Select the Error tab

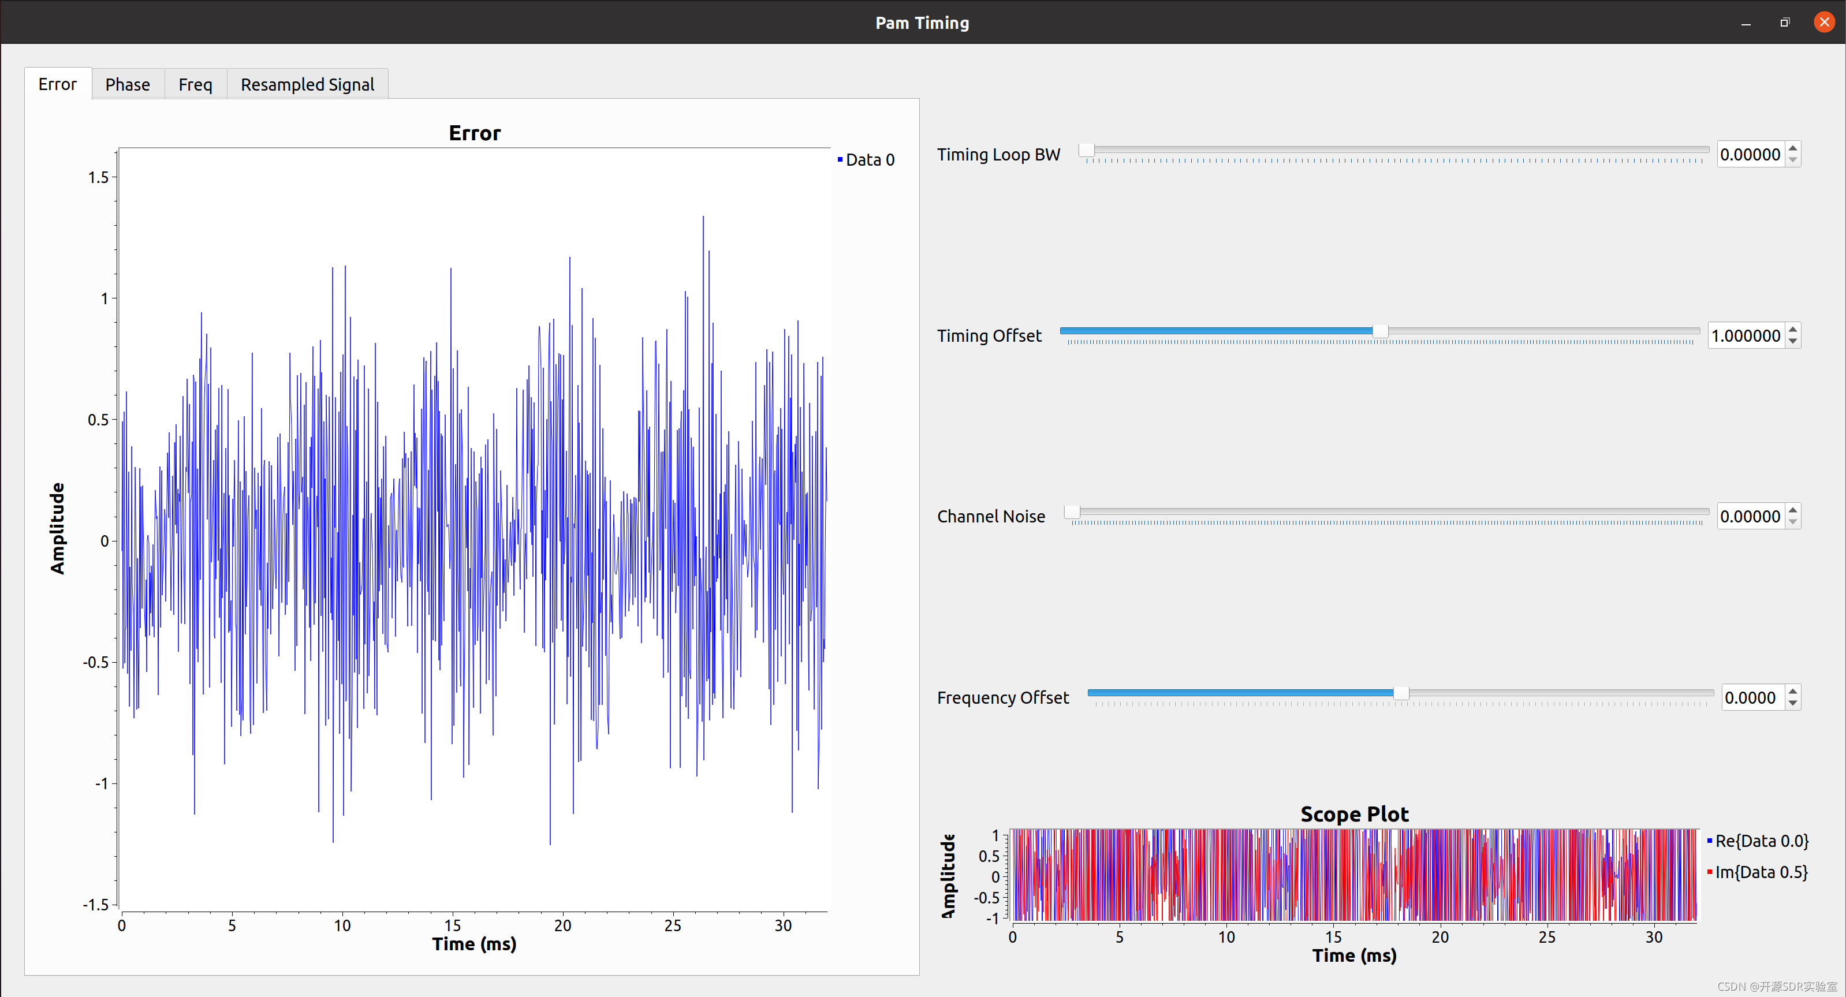[x=57, y=84]
